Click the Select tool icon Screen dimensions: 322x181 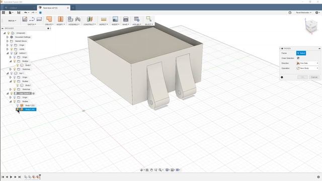pos(149,19)
